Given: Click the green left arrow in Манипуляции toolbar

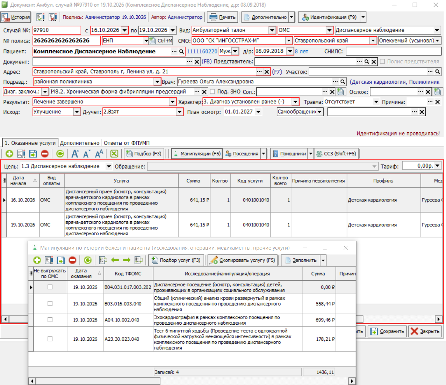Looking at the screenshot, I should tap(115, 260).
